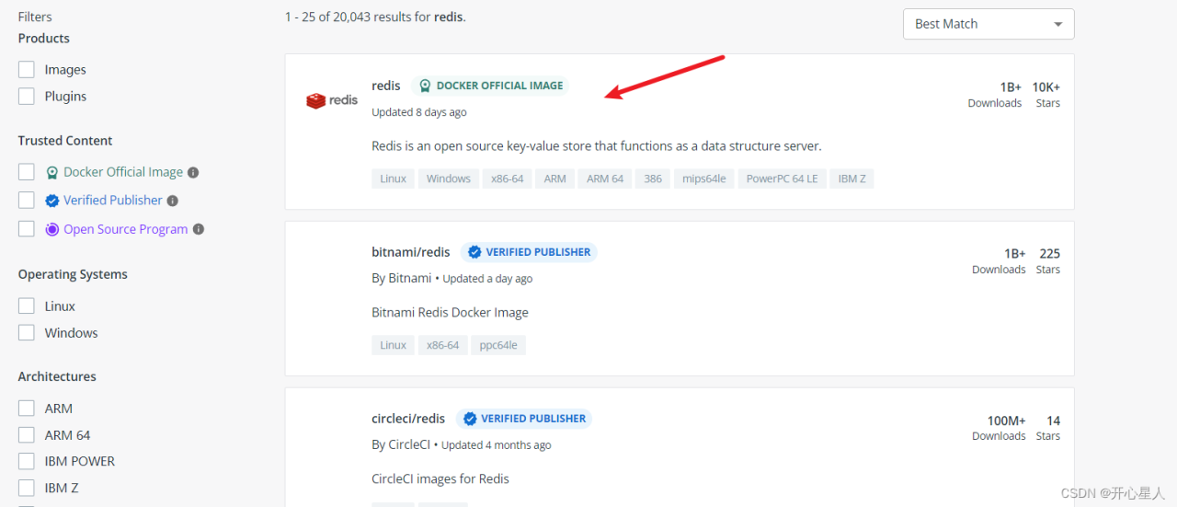
Task: Click the Verified Publisher badge on circleci/redis
Action: tap(524, 419)
